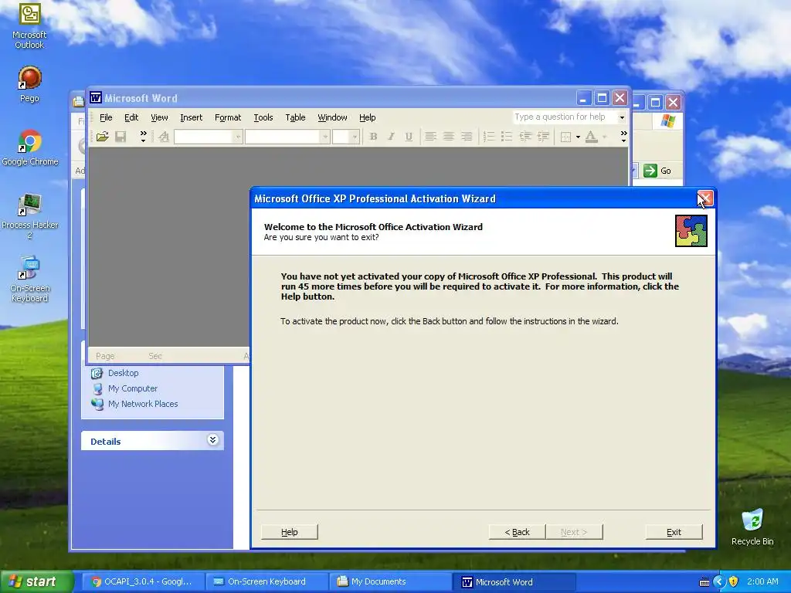
Task: Toggle Bold formatting in Word toolbar
Action: pos(373,136)
